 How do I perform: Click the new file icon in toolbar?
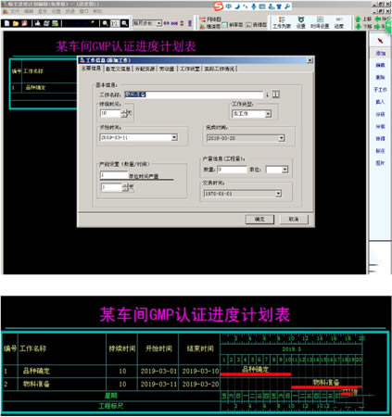pyautogui.click(x=6, y=23)
